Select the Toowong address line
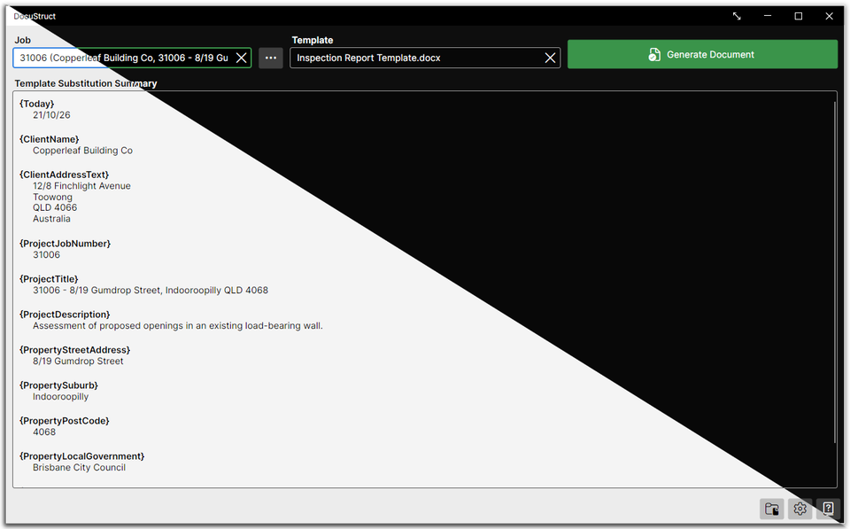The height and width of the screenshot is (529, 850). coord(52,197)
